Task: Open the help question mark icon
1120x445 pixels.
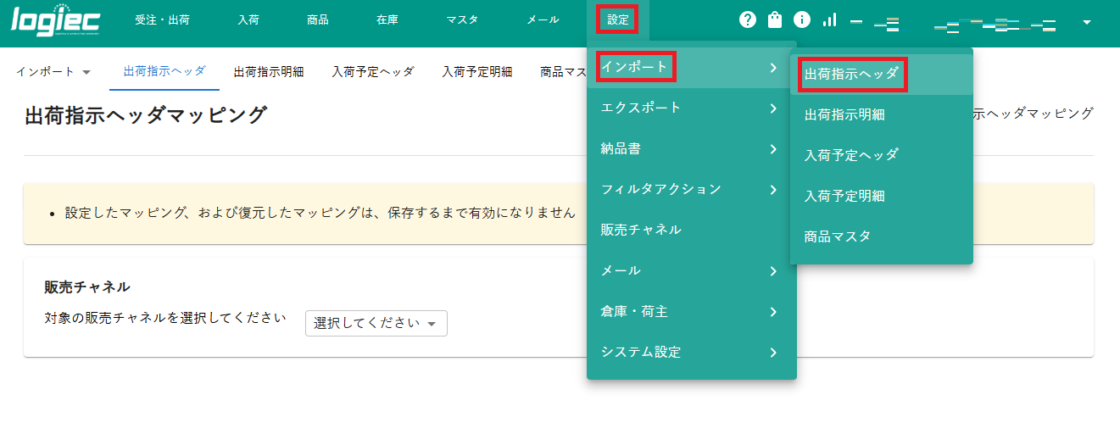Action: [x=747, y=19]
